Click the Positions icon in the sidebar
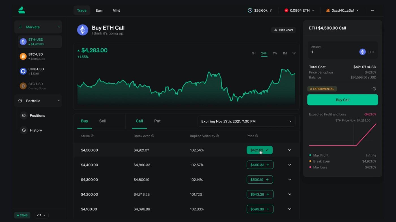The image size is (396, 222). 23,115
